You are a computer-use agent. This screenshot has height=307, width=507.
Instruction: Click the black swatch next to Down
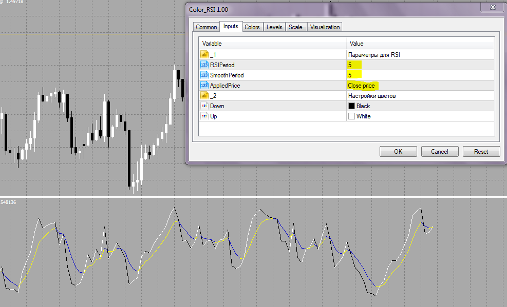coord(352,106)
